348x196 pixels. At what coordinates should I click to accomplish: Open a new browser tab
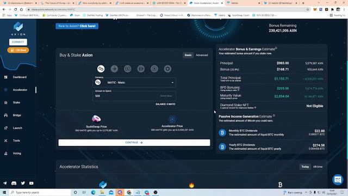point(303,3)
